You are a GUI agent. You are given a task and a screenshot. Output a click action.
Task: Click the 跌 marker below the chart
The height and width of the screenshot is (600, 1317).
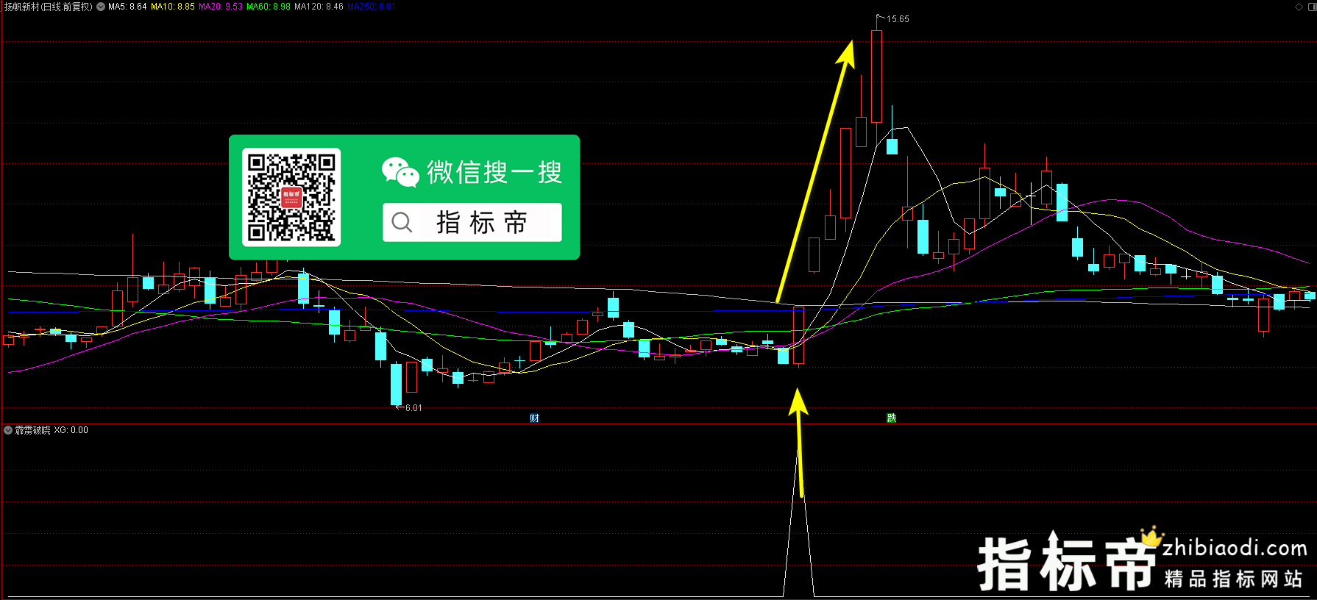(891, 418)
